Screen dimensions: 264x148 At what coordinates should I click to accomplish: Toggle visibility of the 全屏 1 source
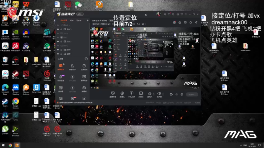(58, 54)
